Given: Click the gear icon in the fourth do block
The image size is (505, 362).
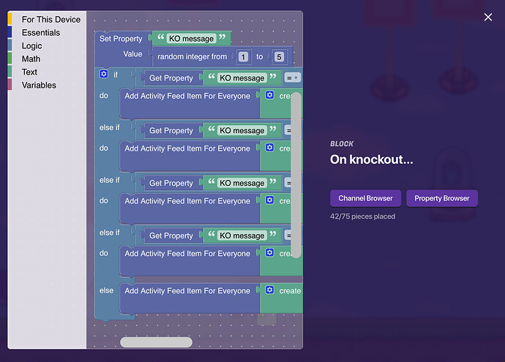Looking at the screenshot, I should [x=270, y=253].
